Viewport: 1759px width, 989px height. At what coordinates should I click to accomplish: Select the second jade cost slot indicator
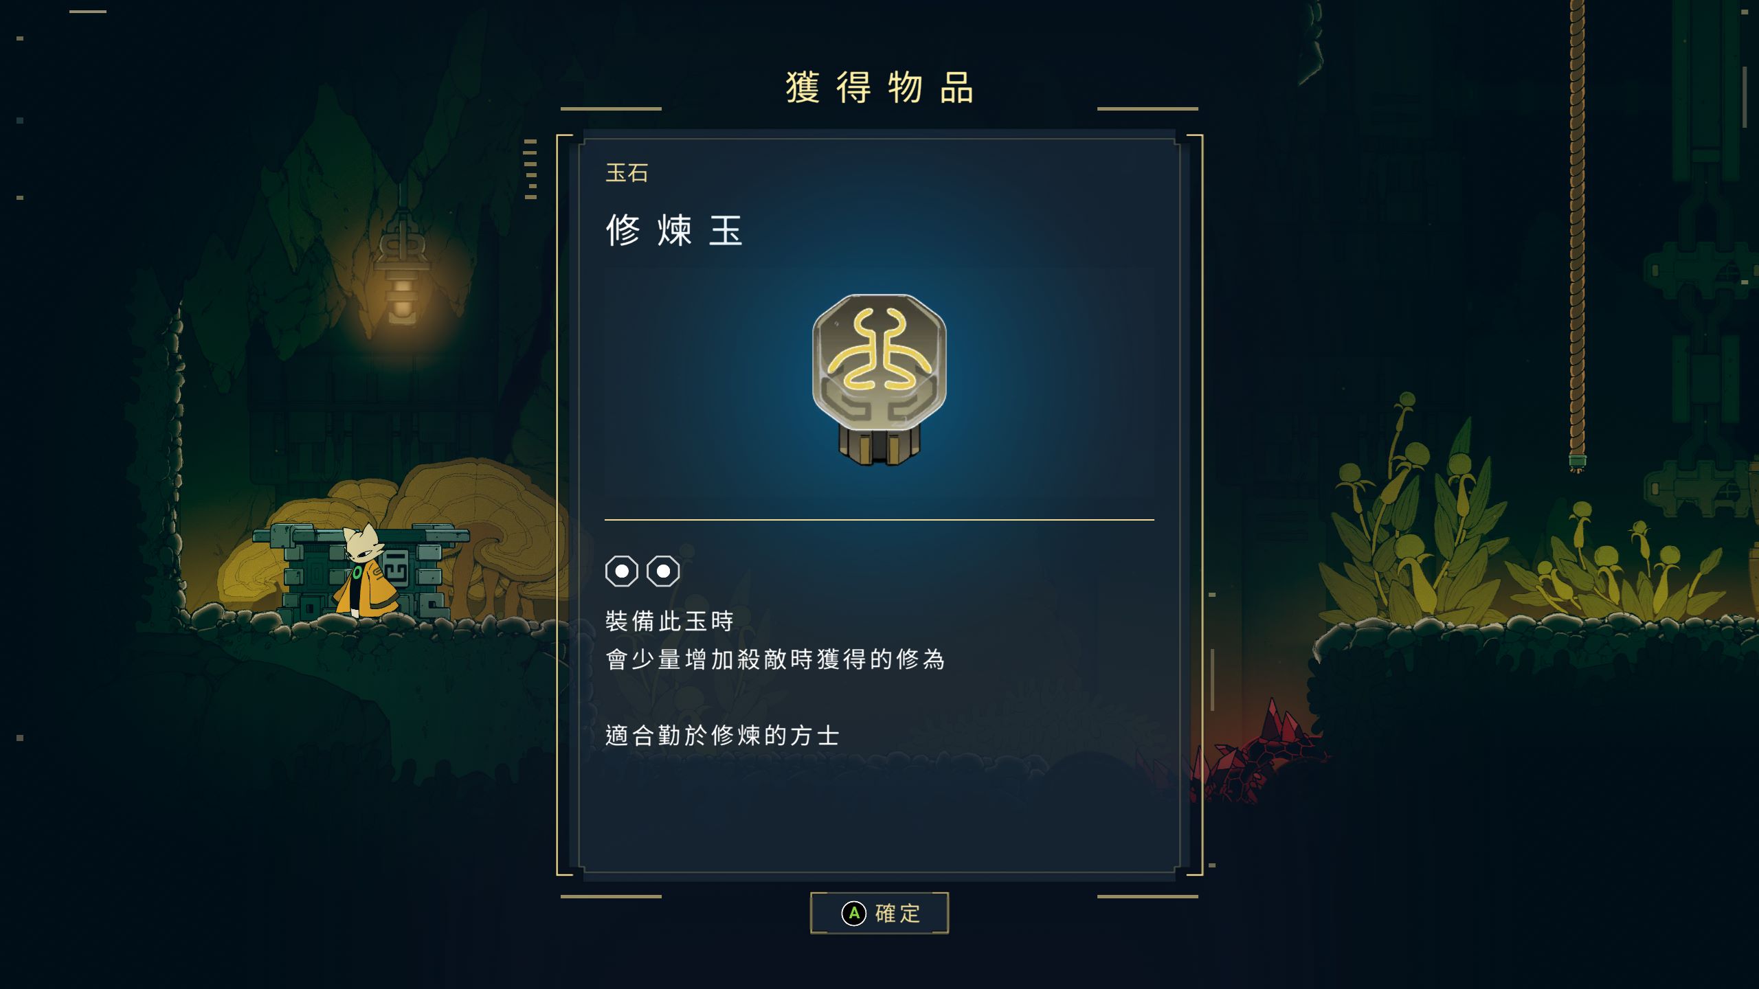click(663, 571)
